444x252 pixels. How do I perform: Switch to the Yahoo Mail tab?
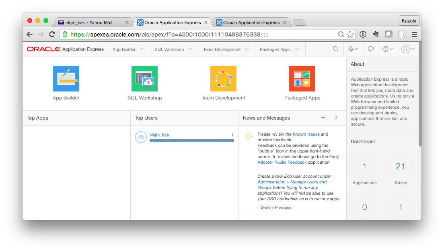[x=92, y=22]
